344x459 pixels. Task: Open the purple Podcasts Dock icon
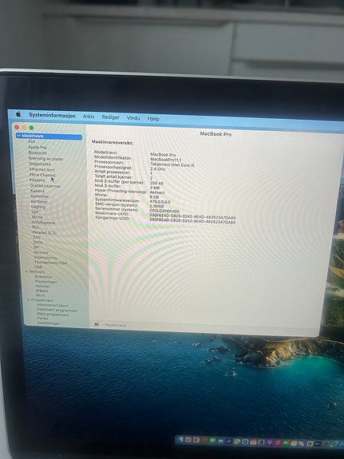[x=270, y=442]
